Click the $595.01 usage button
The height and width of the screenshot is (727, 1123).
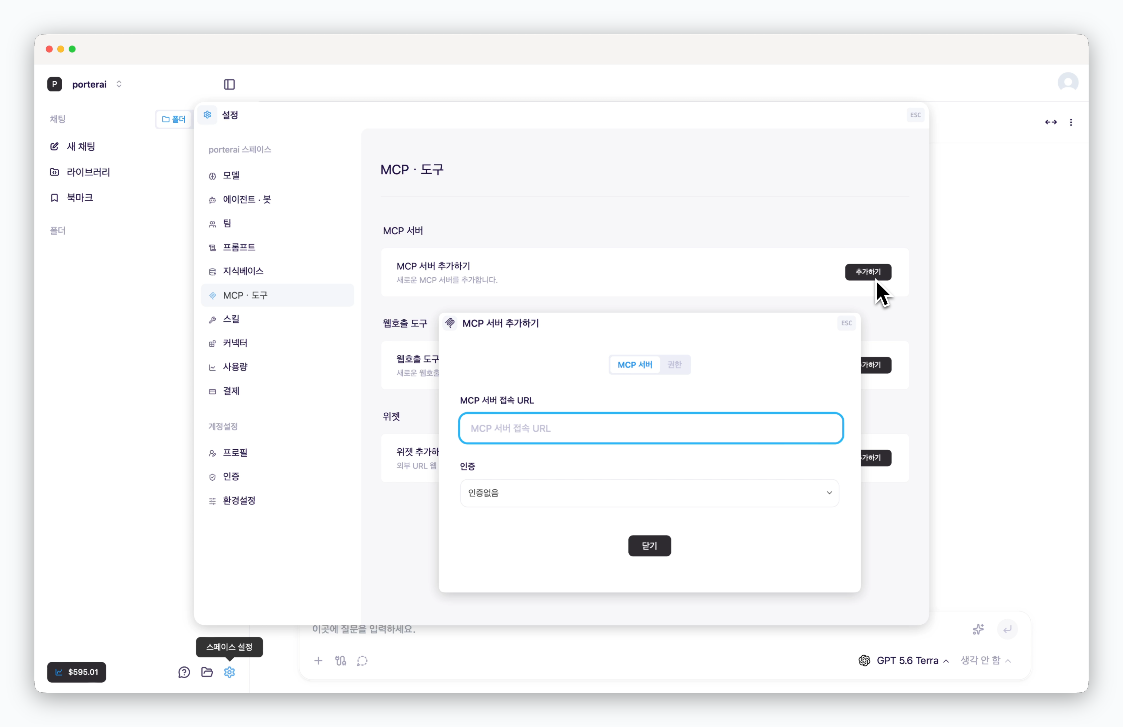click(76, 672)
